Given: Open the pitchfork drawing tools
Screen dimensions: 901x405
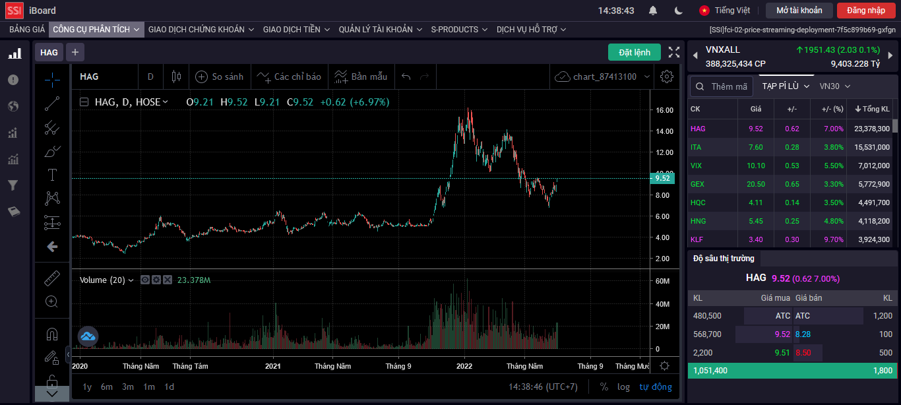Looking at the screenshot, I should pyautogui.click(x=52, y=127).
